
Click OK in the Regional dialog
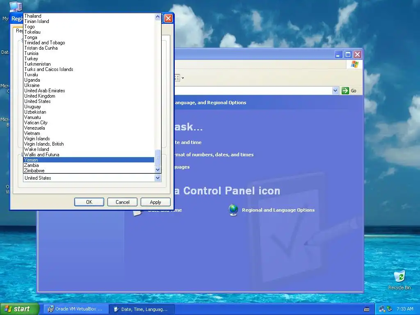89,202
